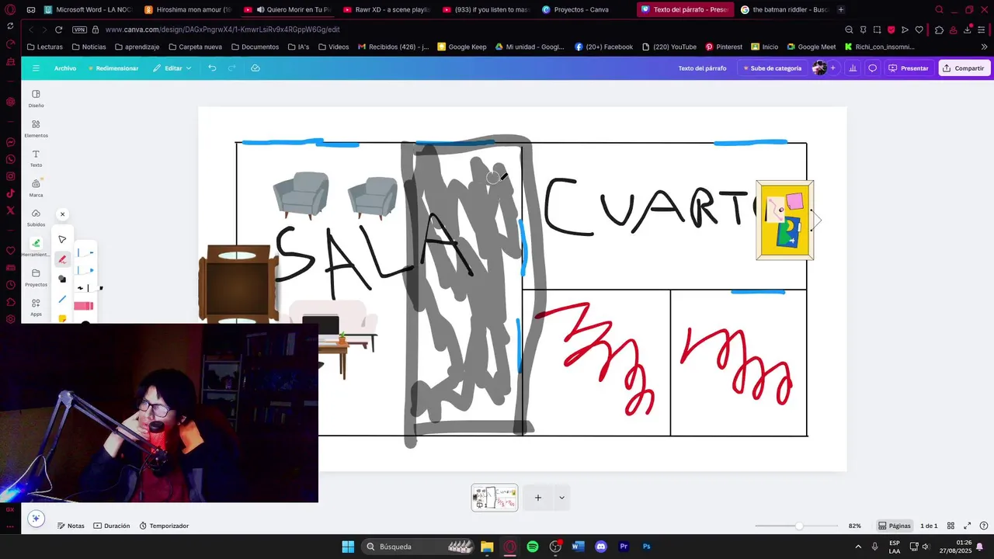
Task: Open the grid view icon
Action: pos(951,526)
